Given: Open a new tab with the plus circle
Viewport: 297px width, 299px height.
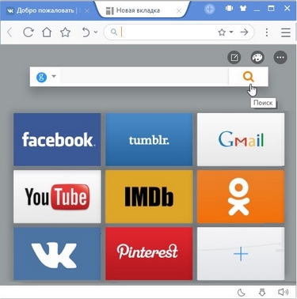Looking at the screenshot, I should pos(209,9).
